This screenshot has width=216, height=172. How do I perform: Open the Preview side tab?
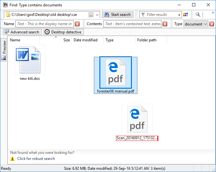coord(4,47)
